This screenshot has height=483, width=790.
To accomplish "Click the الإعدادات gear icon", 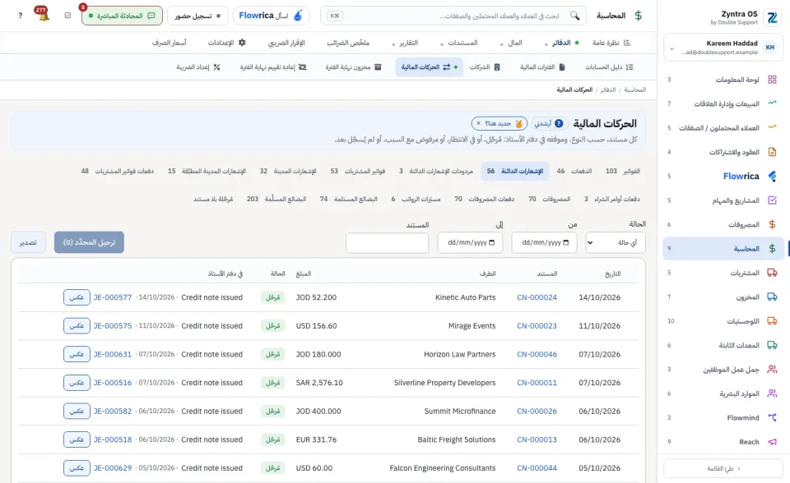I will click(x=242, y=43).
